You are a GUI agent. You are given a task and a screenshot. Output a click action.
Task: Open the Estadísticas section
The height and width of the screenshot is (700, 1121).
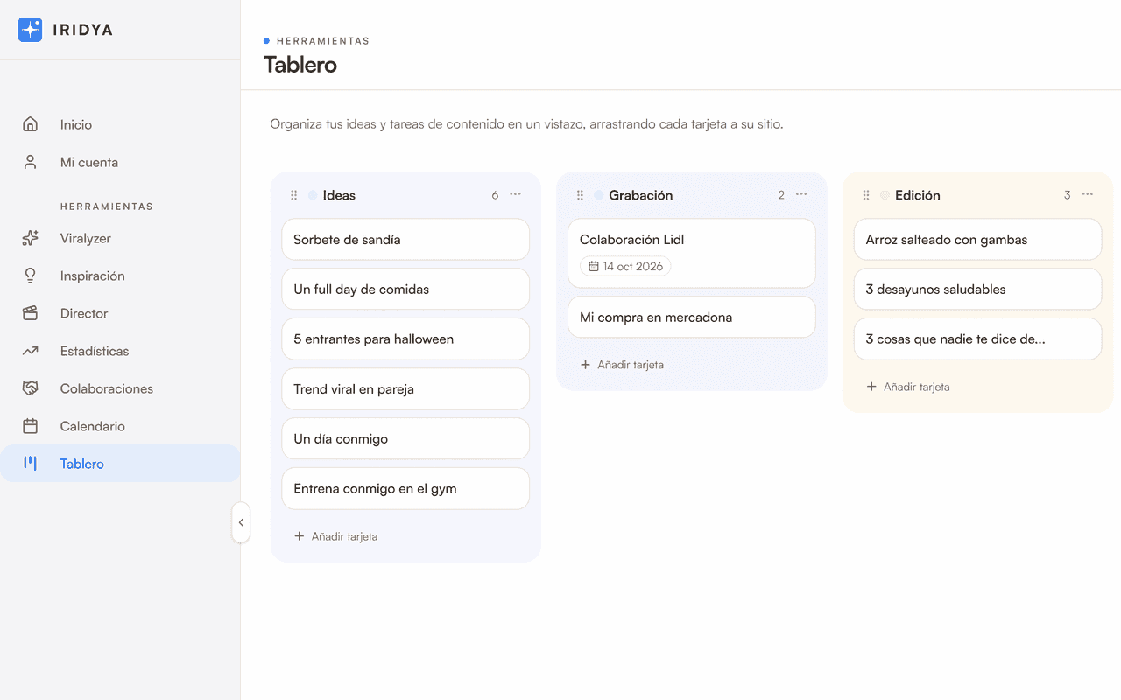coord(120,351)
